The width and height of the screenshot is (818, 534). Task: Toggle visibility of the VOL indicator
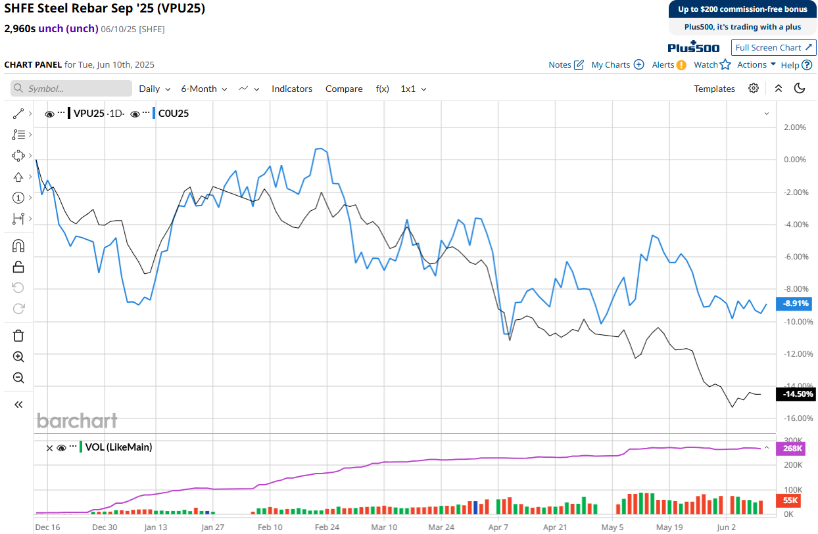point(61,447)
